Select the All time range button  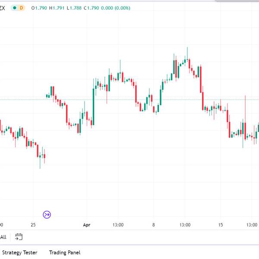[3, 237]
